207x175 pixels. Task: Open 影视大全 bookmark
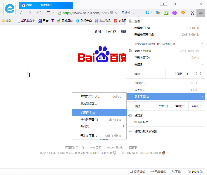pyautogui.click(x=84, y=21)
